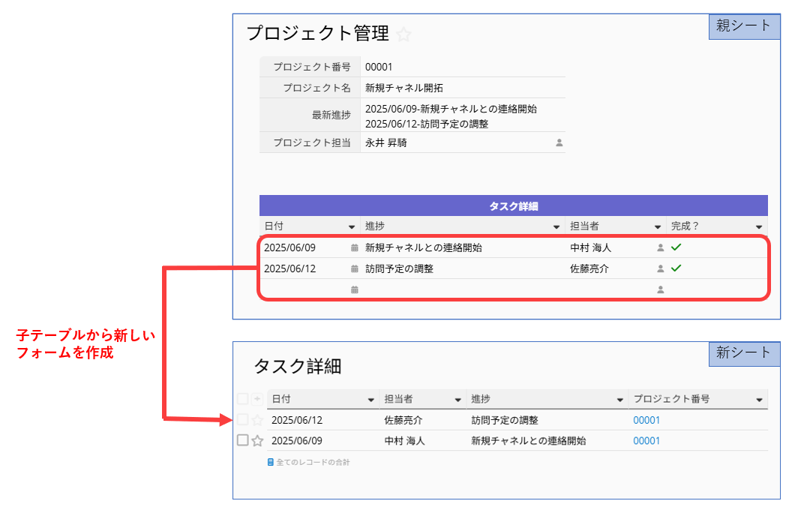Open 完成？ column dropdown arrow
792x516 pixels.
click(760, 226)
